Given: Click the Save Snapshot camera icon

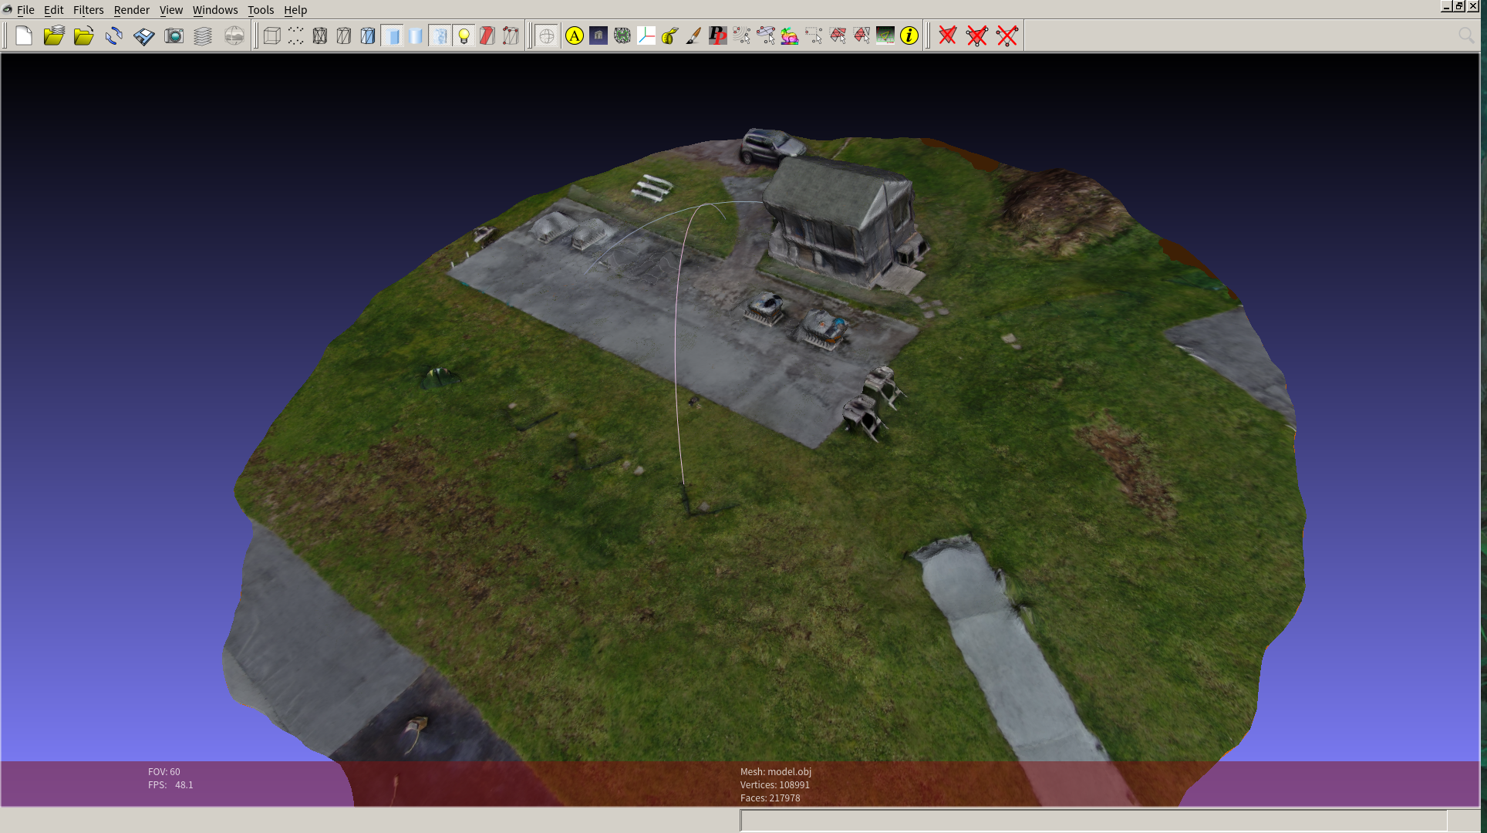Looking at the screenshot, I should click(174, 35).
